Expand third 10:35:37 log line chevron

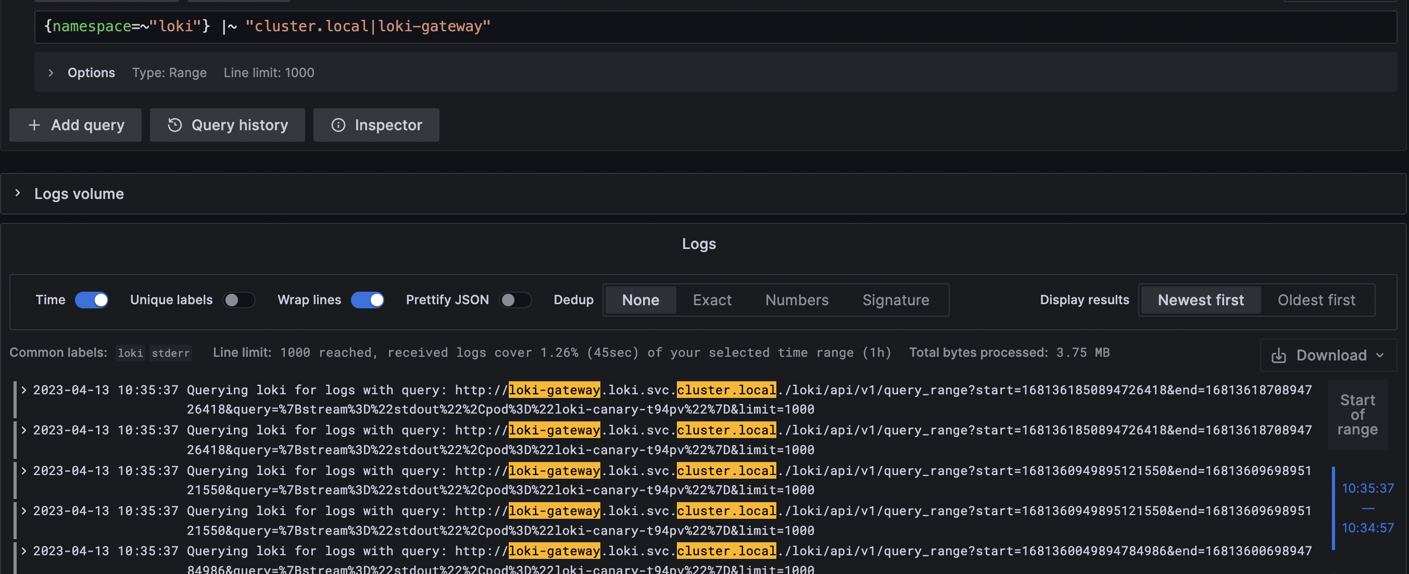(23, 470)
